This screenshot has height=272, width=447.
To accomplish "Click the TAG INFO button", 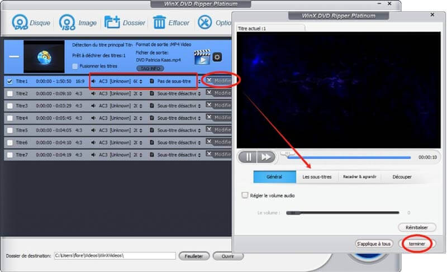I will coord(150,69).
